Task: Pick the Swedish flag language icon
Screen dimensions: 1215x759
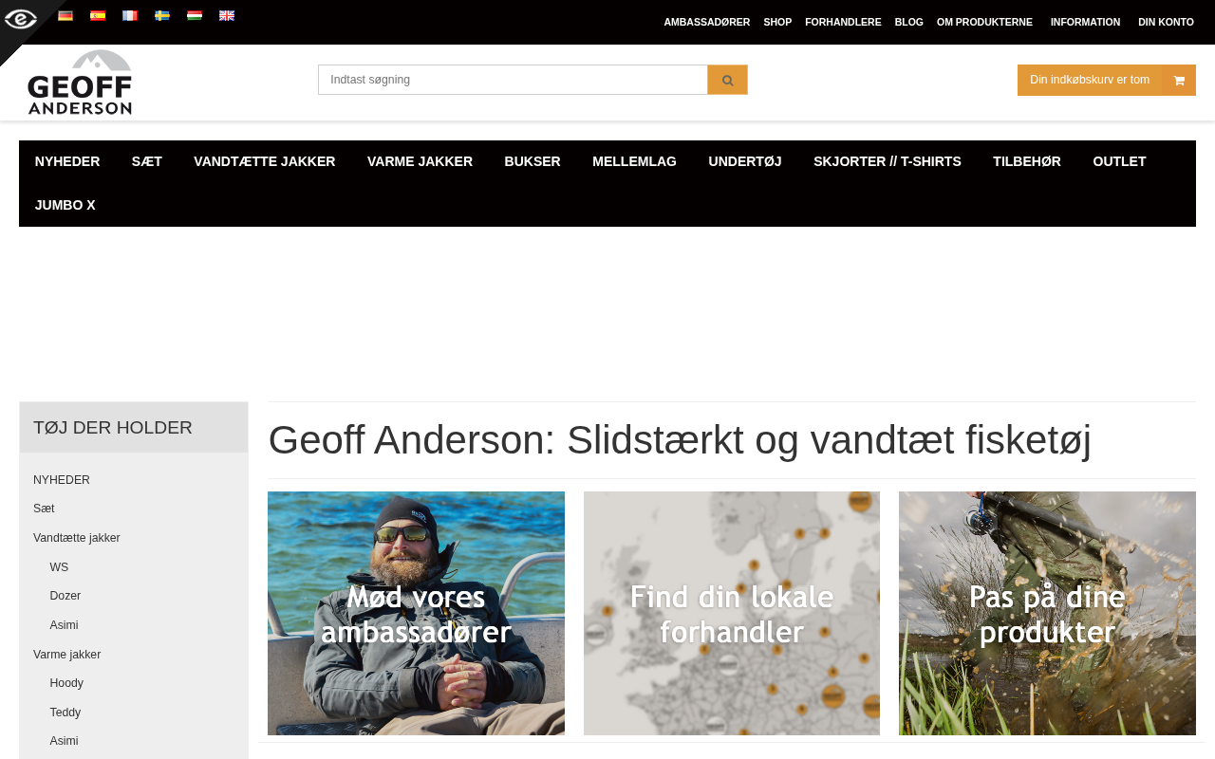Action: 162,15
